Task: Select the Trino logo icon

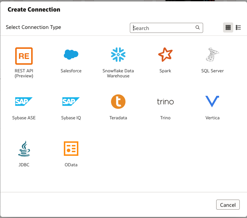Action: pyautogui.click(x=165, y=102)
